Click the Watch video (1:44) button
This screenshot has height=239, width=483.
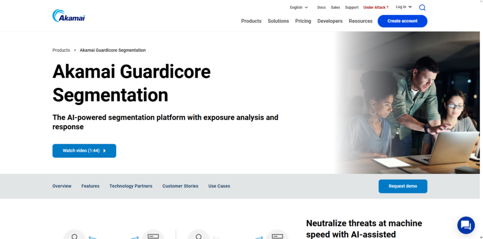pyautogui.click(x=84, y=151)
